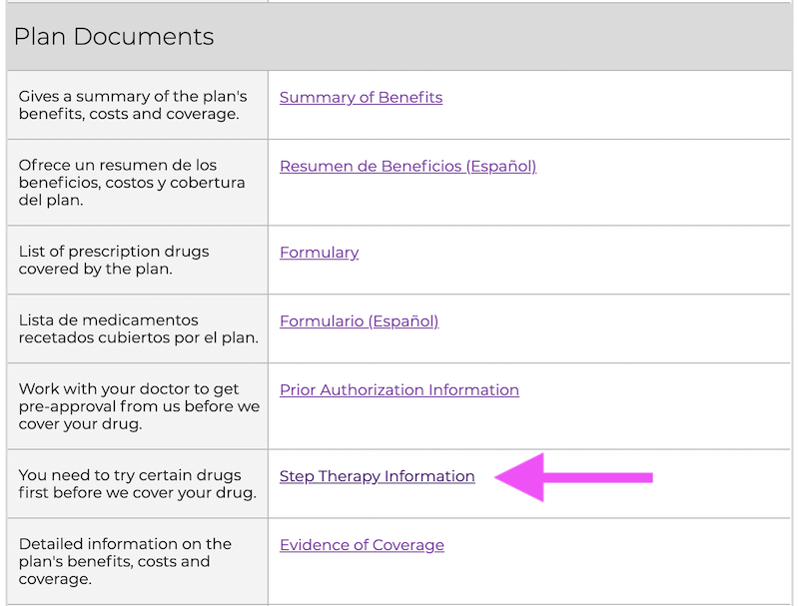Image resolution: width=799 pixels, height=606 pixels.
Task: Open Step Therapy Information
Action: point(378,476)
